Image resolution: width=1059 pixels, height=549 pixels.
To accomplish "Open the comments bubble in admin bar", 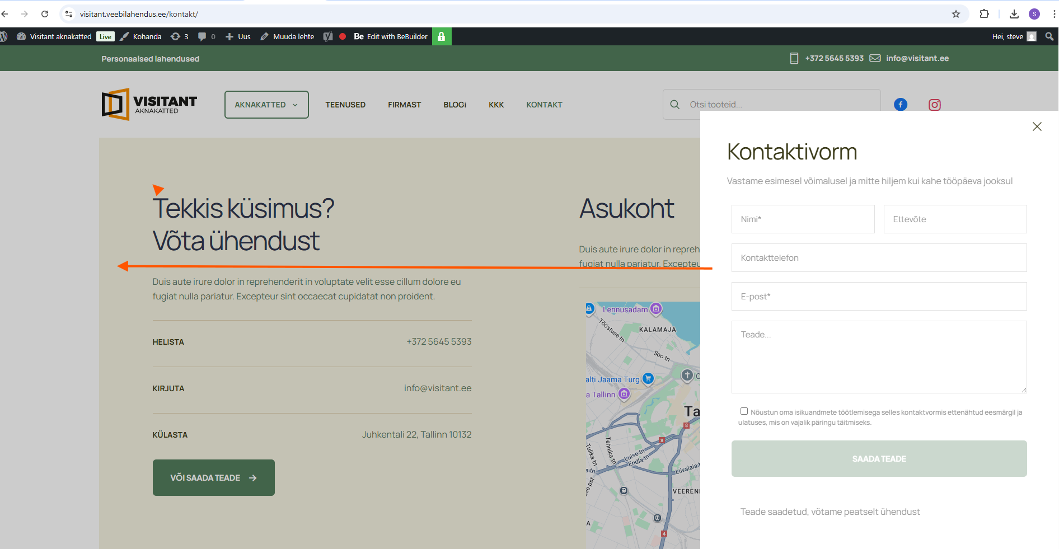I will [206, 36].
